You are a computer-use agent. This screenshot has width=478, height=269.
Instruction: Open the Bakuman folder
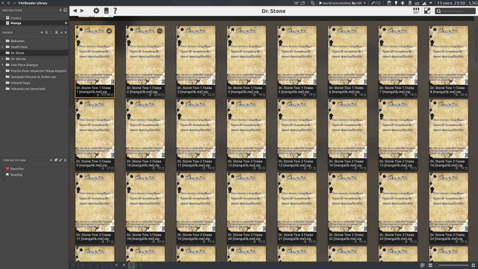pyautogui.click(x=34, y=41)
